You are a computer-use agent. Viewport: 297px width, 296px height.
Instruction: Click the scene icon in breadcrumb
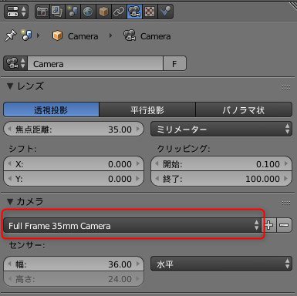[x=26, y=35]
